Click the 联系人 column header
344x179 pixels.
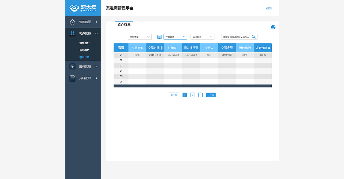tap(209, 48)
